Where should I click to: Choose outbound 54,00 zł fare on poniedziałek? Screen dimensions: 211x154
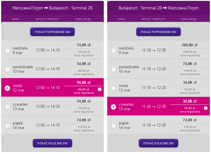click(84, 64)
